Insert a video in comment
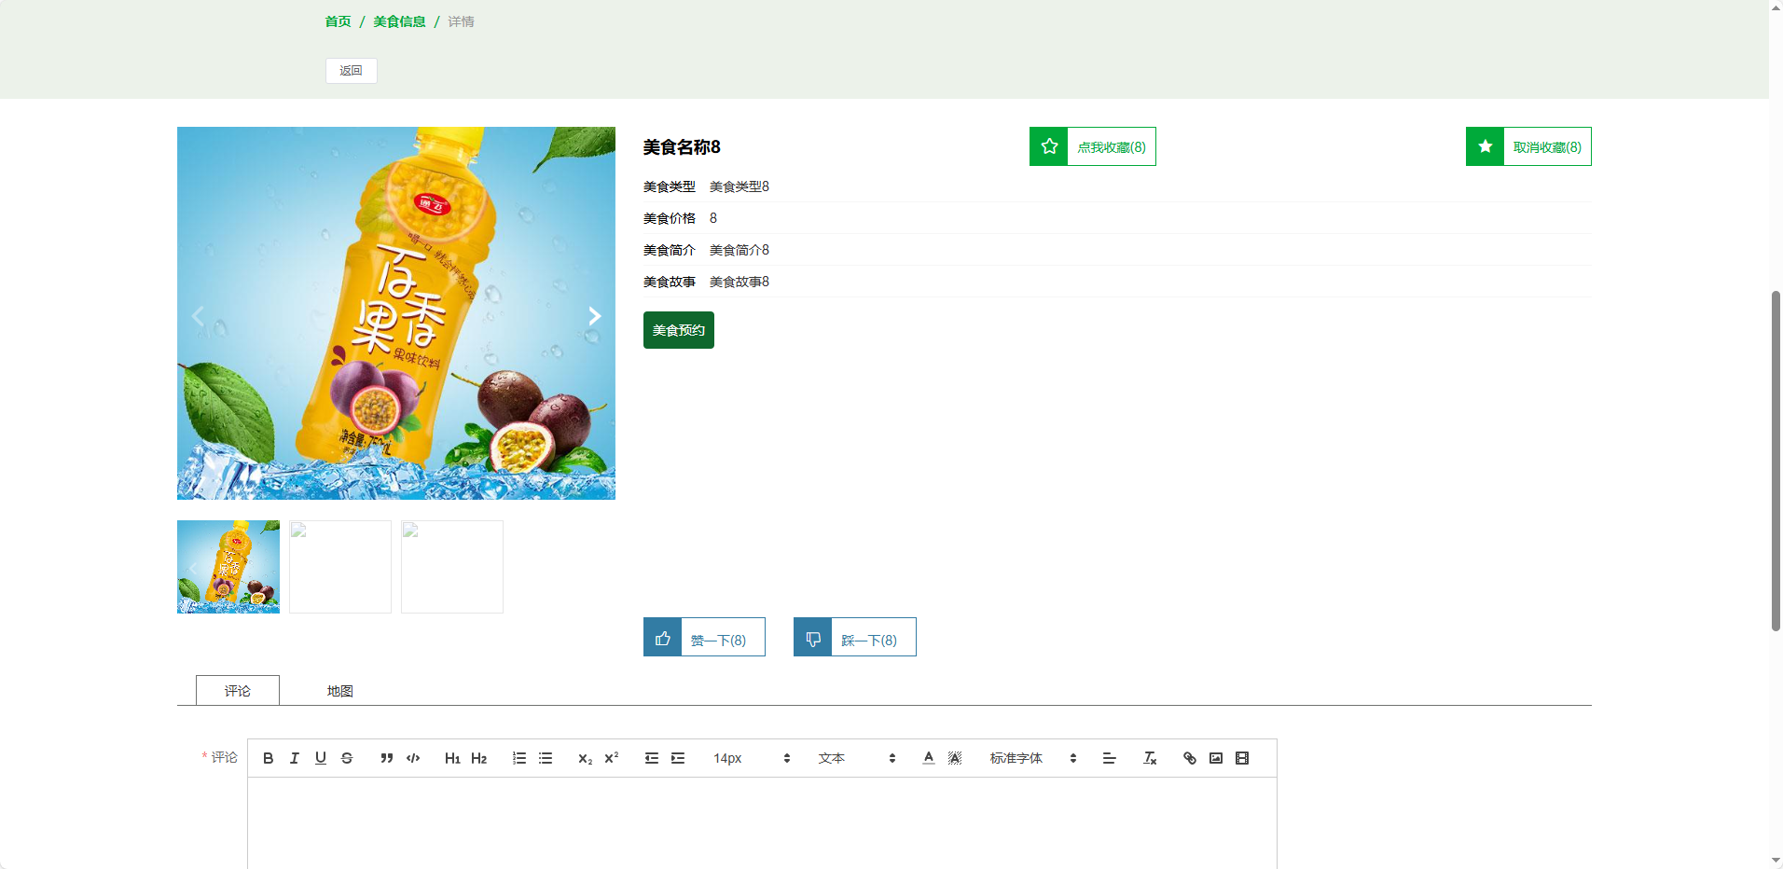The image size is (1783, 869). 1242,758
